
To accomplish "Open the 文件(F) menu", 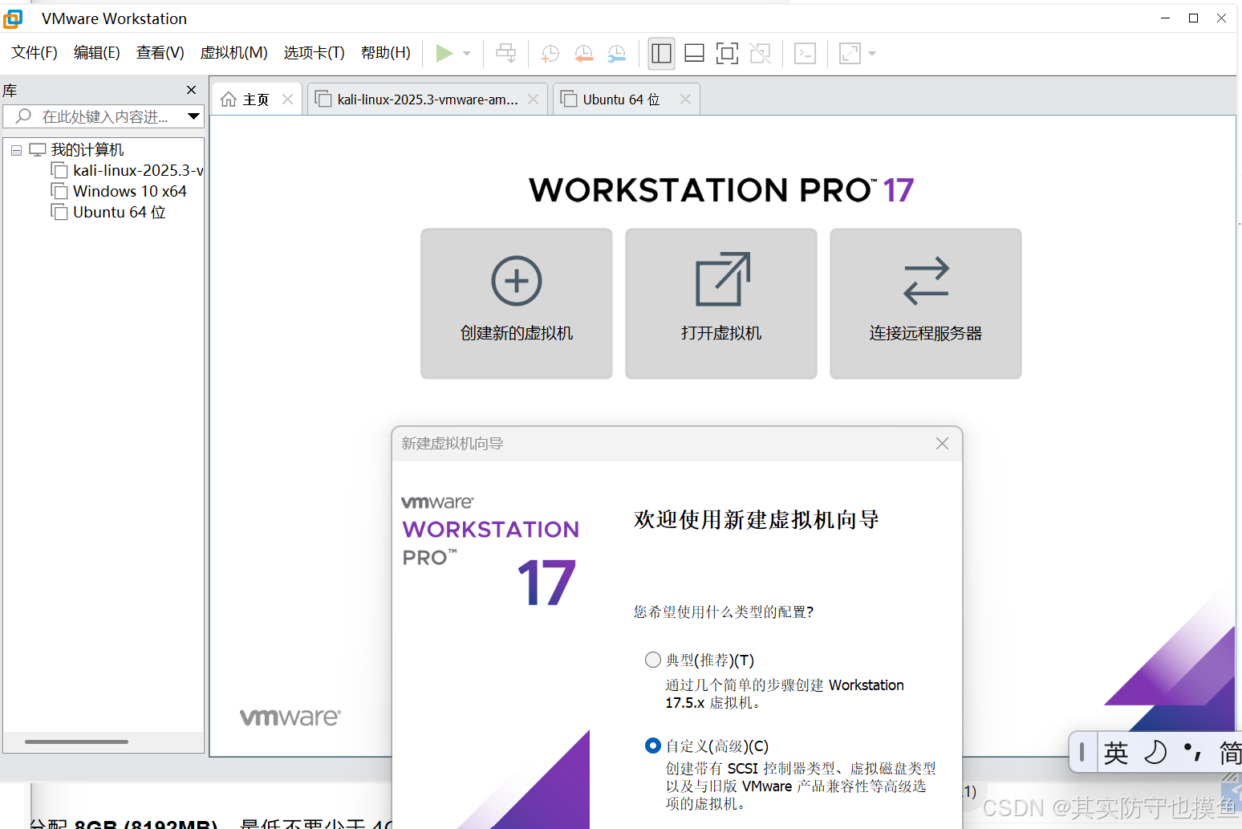I will (x=34, y=52).
